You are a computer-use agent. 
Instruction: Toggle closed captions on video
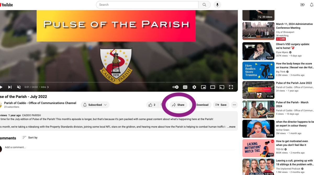click(185, 87)
